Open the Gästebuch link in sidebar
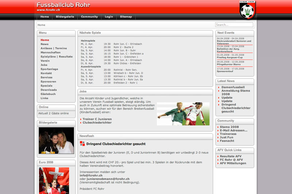 coord(48,94)
